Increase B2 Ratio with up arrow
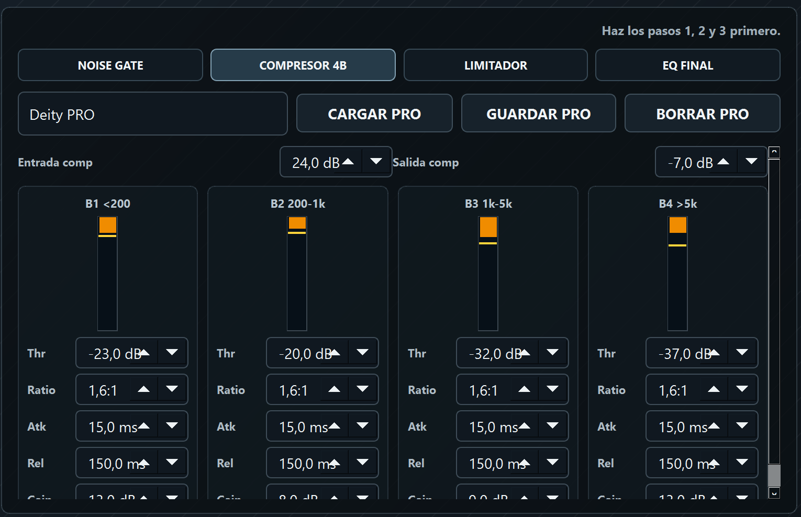The width and height of the screenshot is (801, 517). click(335, 389)
